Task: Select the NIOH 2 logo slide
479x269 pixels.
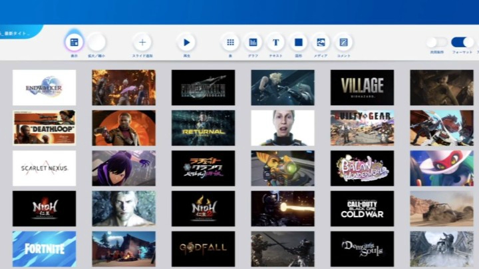Action: point(203,208)
